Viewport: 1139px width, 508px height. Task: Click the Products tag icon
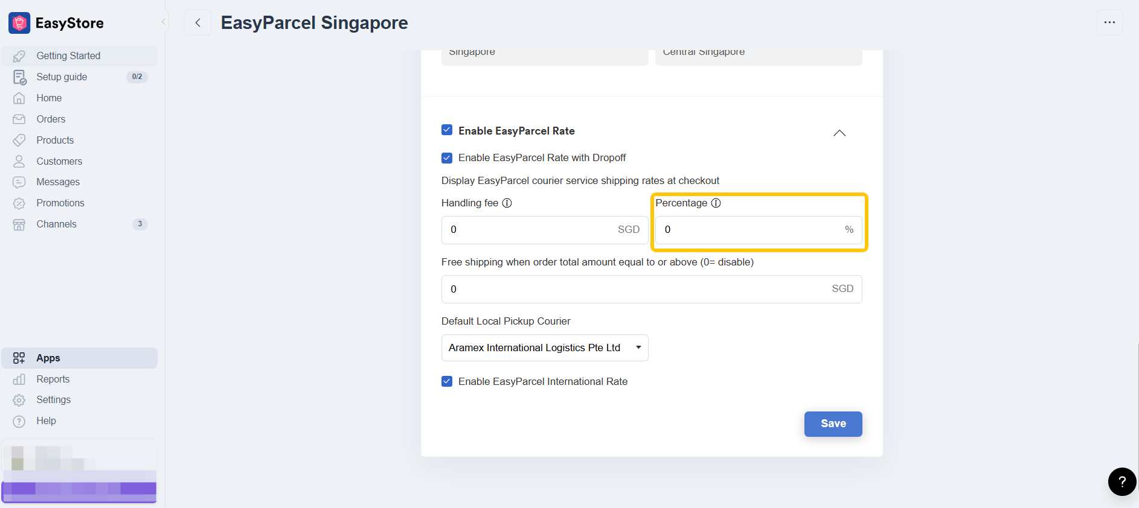click(19, 141)
